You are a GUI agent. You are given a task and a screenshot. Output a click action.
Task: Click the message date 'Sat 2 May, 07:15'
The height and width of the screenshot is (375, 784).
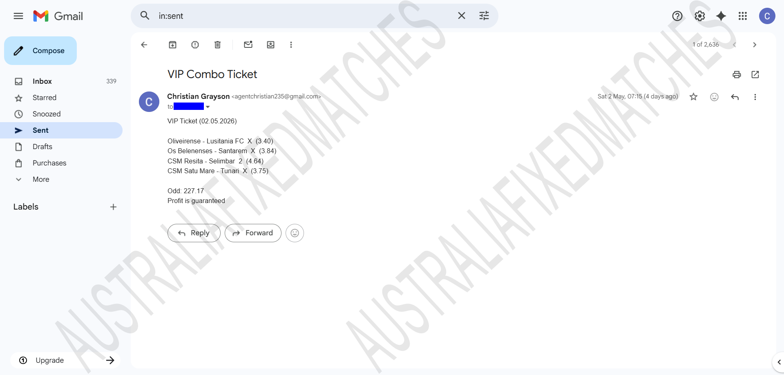tap(620, 96)
